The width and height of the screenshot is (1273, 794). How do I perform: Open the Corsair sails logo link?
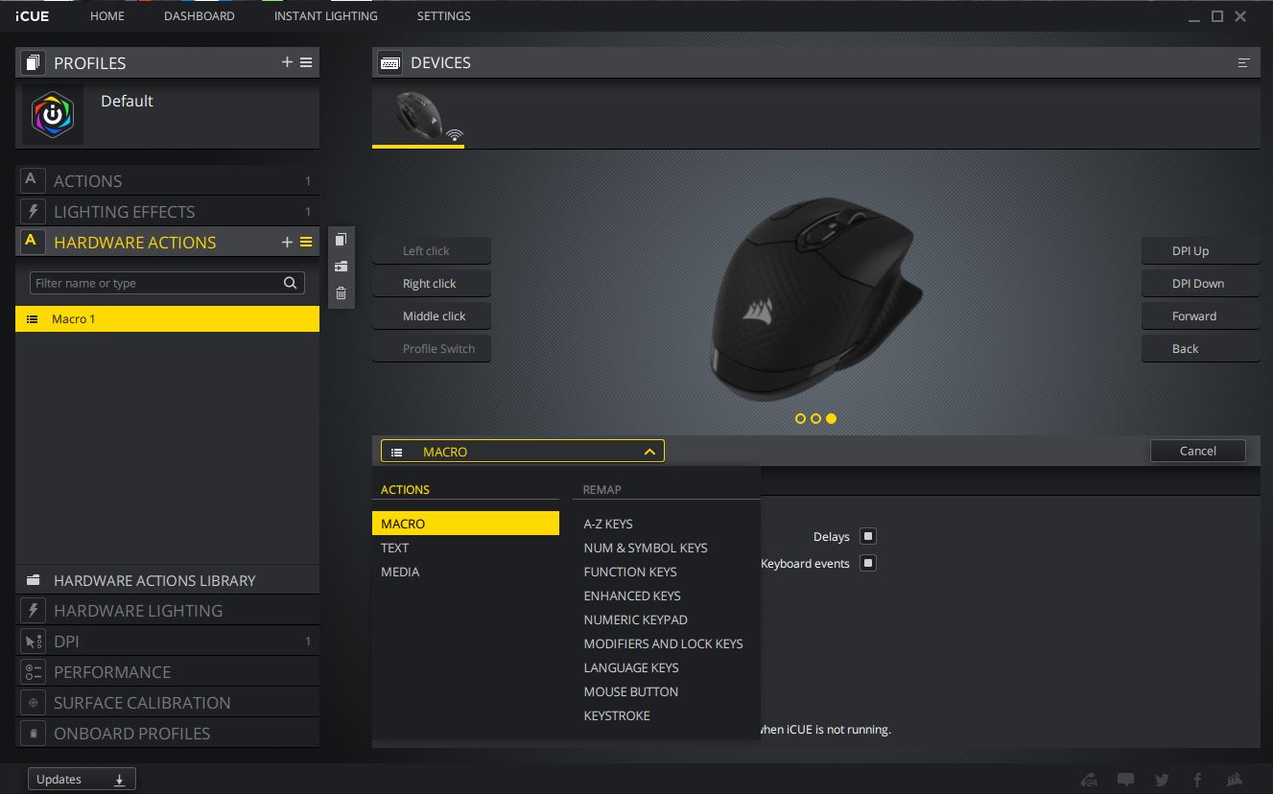point(1235,780)
